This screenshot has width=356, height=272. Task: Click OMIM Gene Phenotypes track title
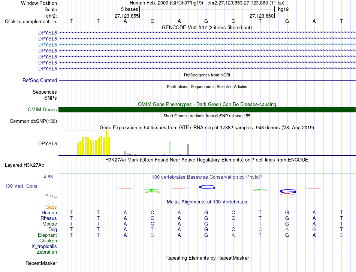pyautogui.click(x=207, y=105)
